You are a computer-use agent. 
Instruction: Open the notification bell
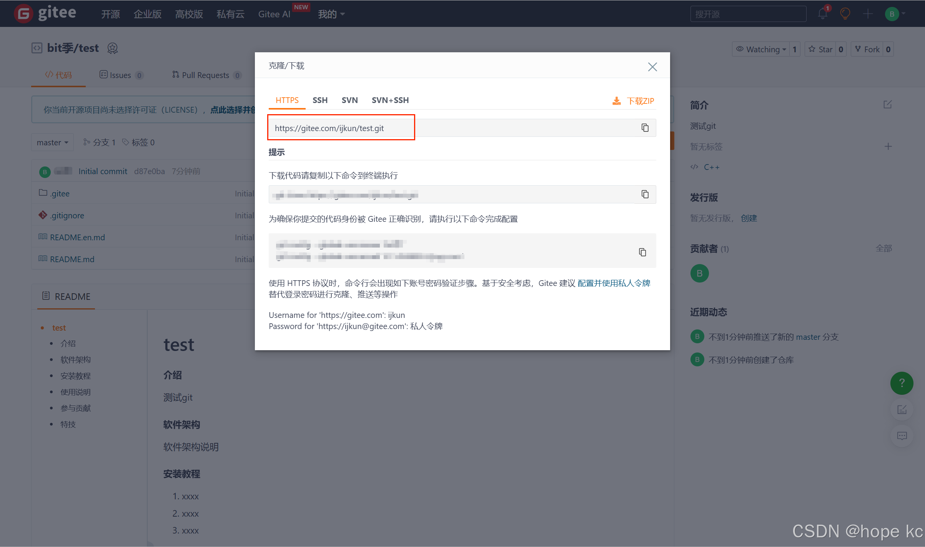pos(822,14)
